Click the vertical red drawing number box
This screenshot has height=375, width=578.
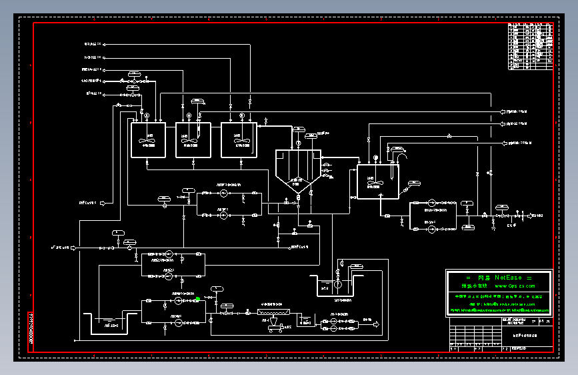[31, 332]
